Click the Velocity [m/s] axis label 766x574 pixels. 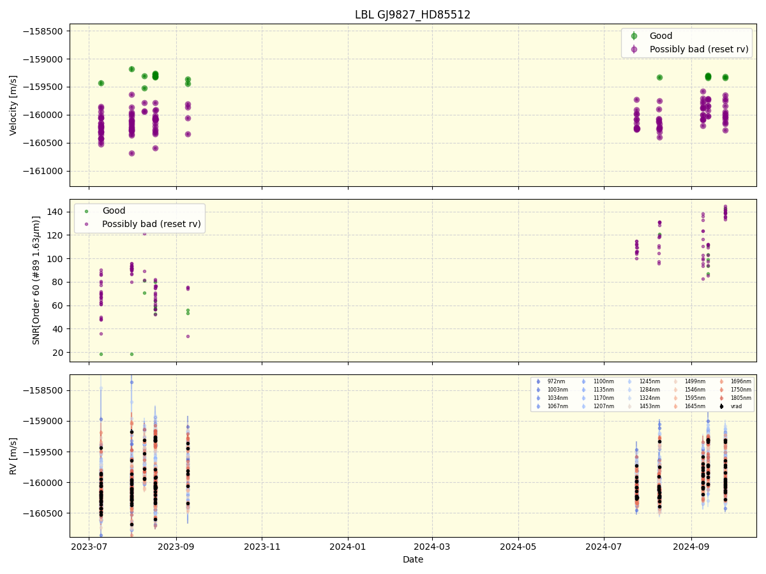click(13, 105)
